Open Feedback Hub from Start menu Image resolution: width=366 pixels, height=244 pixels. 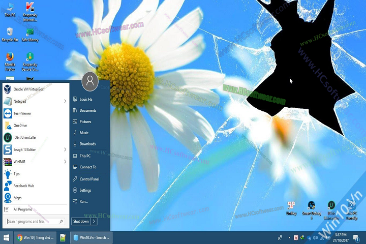click(x=36, y=186)
